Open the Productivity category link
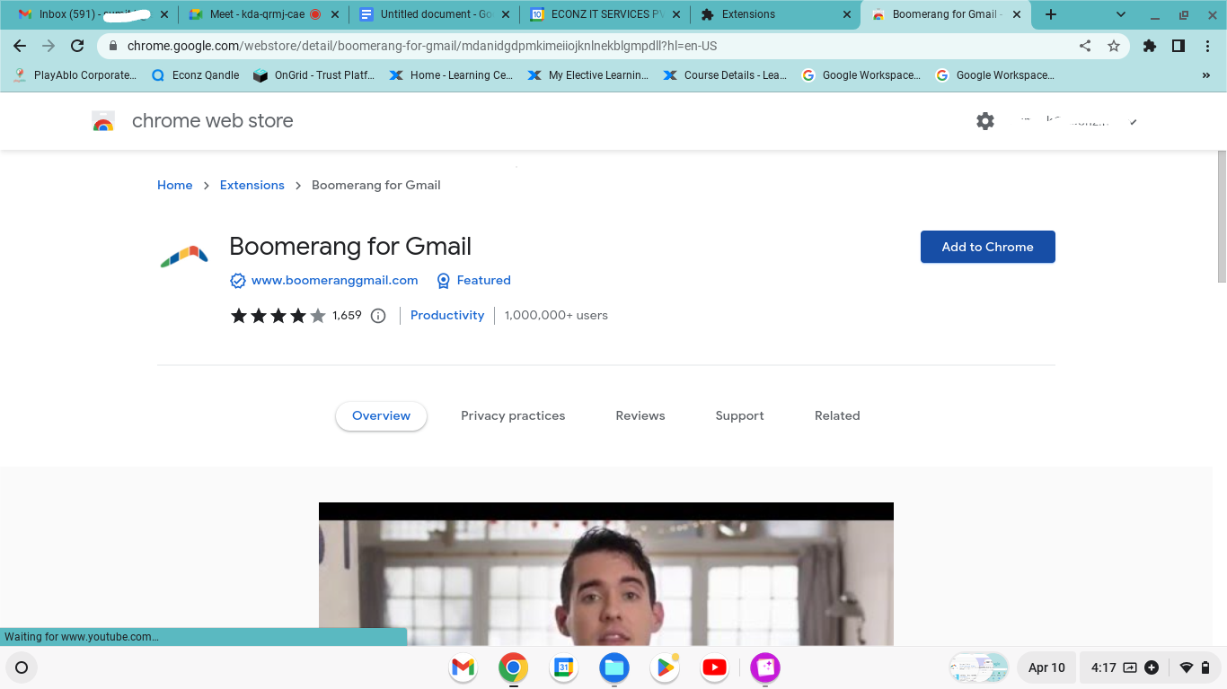This screenshot has width=1227, height=689. click(447, 316)
